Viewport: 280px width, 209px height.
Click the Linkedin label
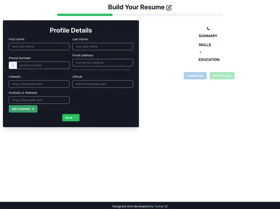pyautogui.click(x=15, y=77)
